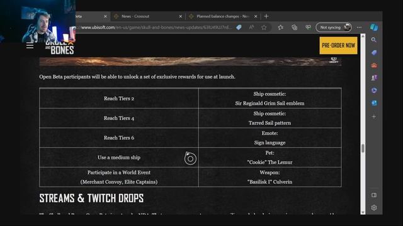403x226 pixels.
Task: Switch to the Planned balance changes tab
Action: 222,16
